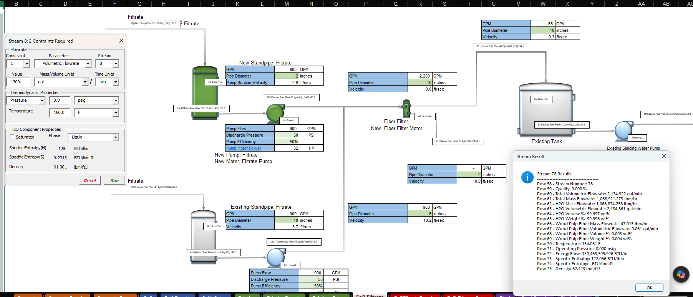Viewport: 693px width, 297px height.
Task: Select the S190 Wood Pulp Fiber stream label
Action: [154, 187]
